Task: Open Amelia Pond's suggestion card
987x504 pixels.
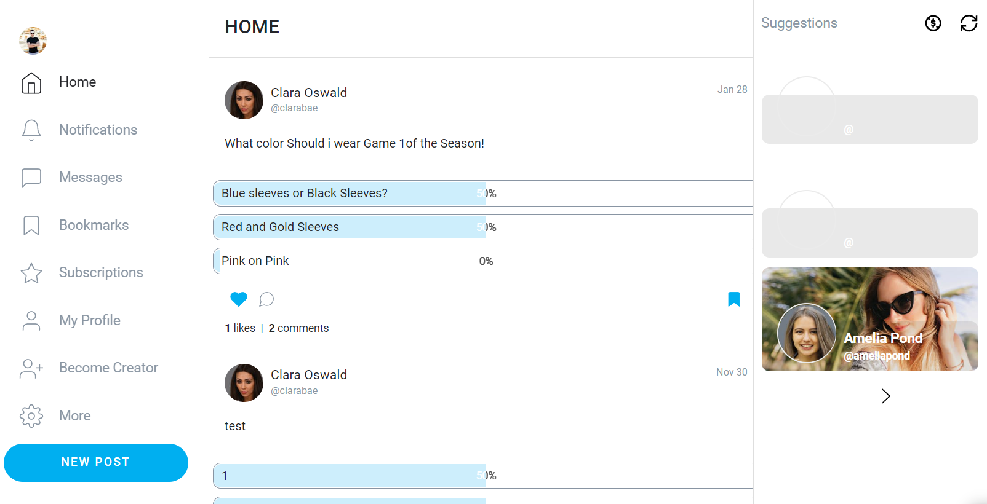Action: [x=869, y=319]
